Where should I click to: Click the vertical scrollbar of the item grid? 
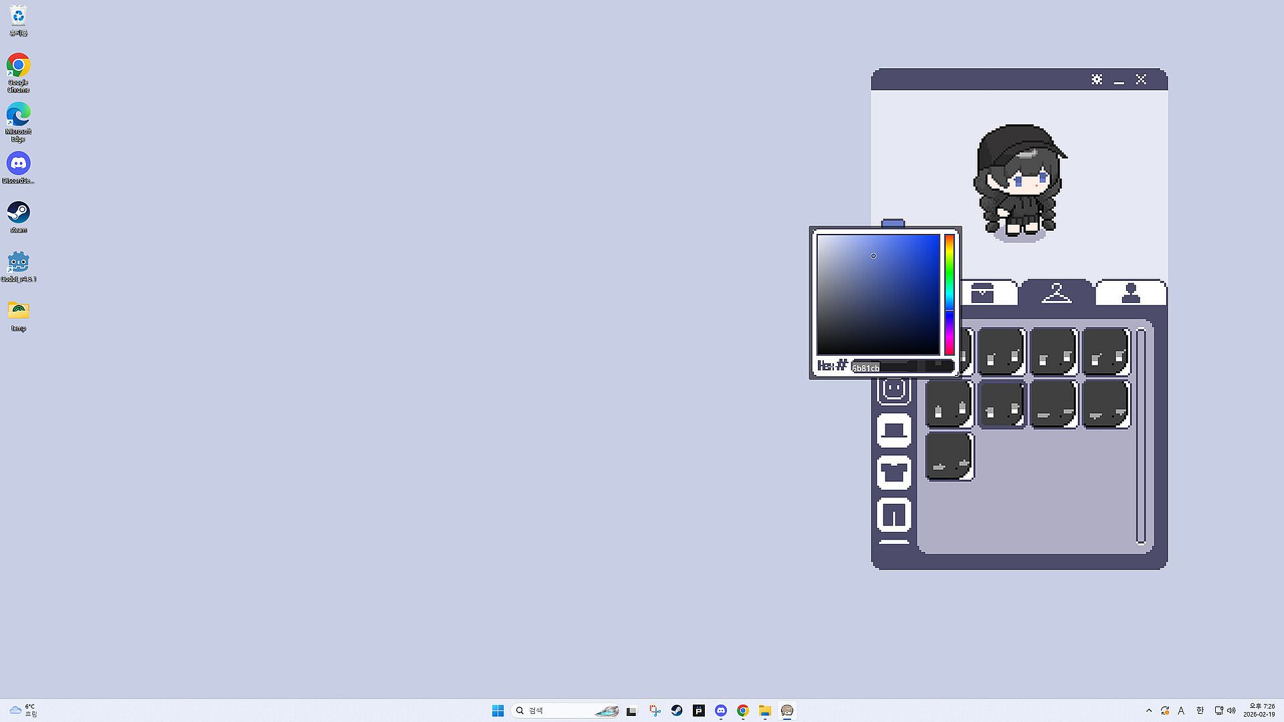1141,435
